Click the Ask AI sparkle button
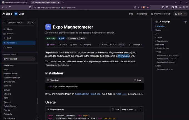 coord(51,45)
